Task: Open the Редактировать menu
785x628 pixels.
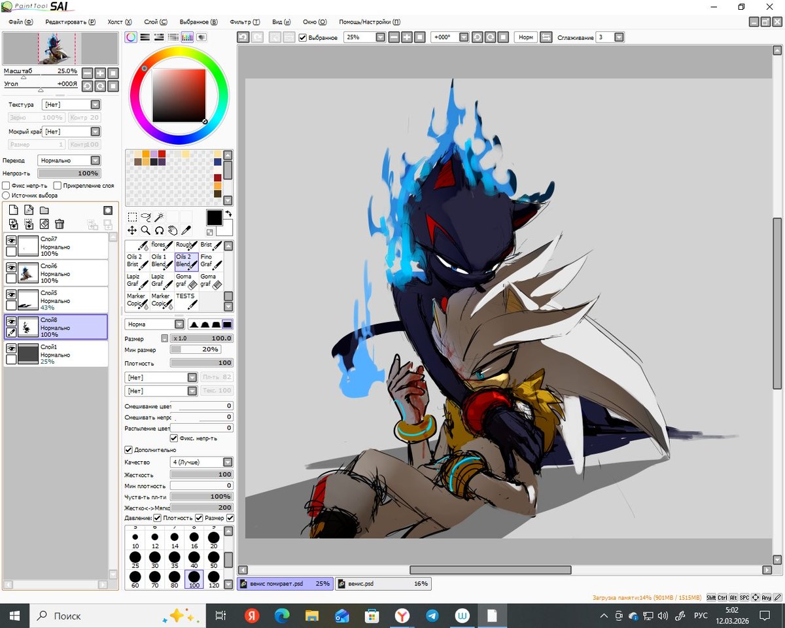Action: pyautogui.click(x=70, y=22)
